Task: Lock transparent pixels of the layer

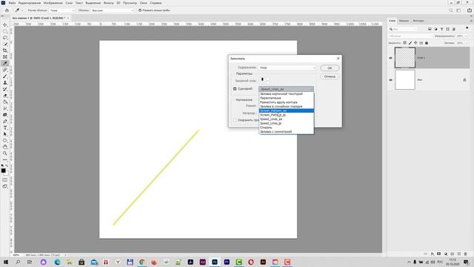Action: click(x=405, y=43)
